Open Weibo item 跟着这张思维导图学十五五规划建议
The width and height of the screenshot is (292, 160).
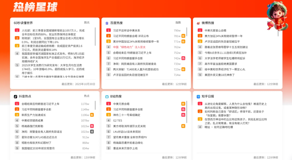click(226, 47)
